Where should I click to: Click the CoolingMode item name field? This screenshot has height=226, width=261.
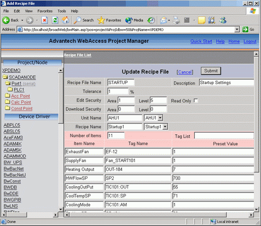point(84,205)
